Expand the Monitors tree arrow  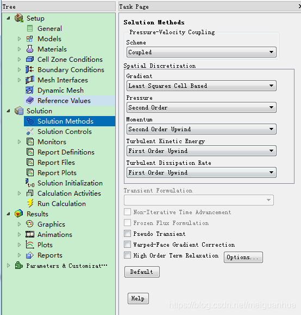(x=20, y=142)
